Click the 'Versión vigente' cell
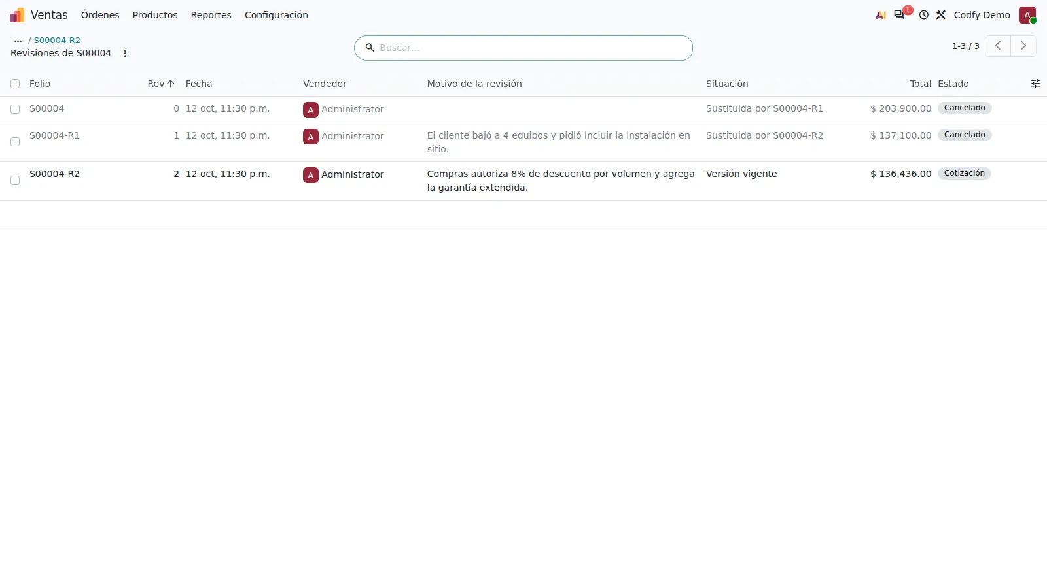 click(741, 174)
